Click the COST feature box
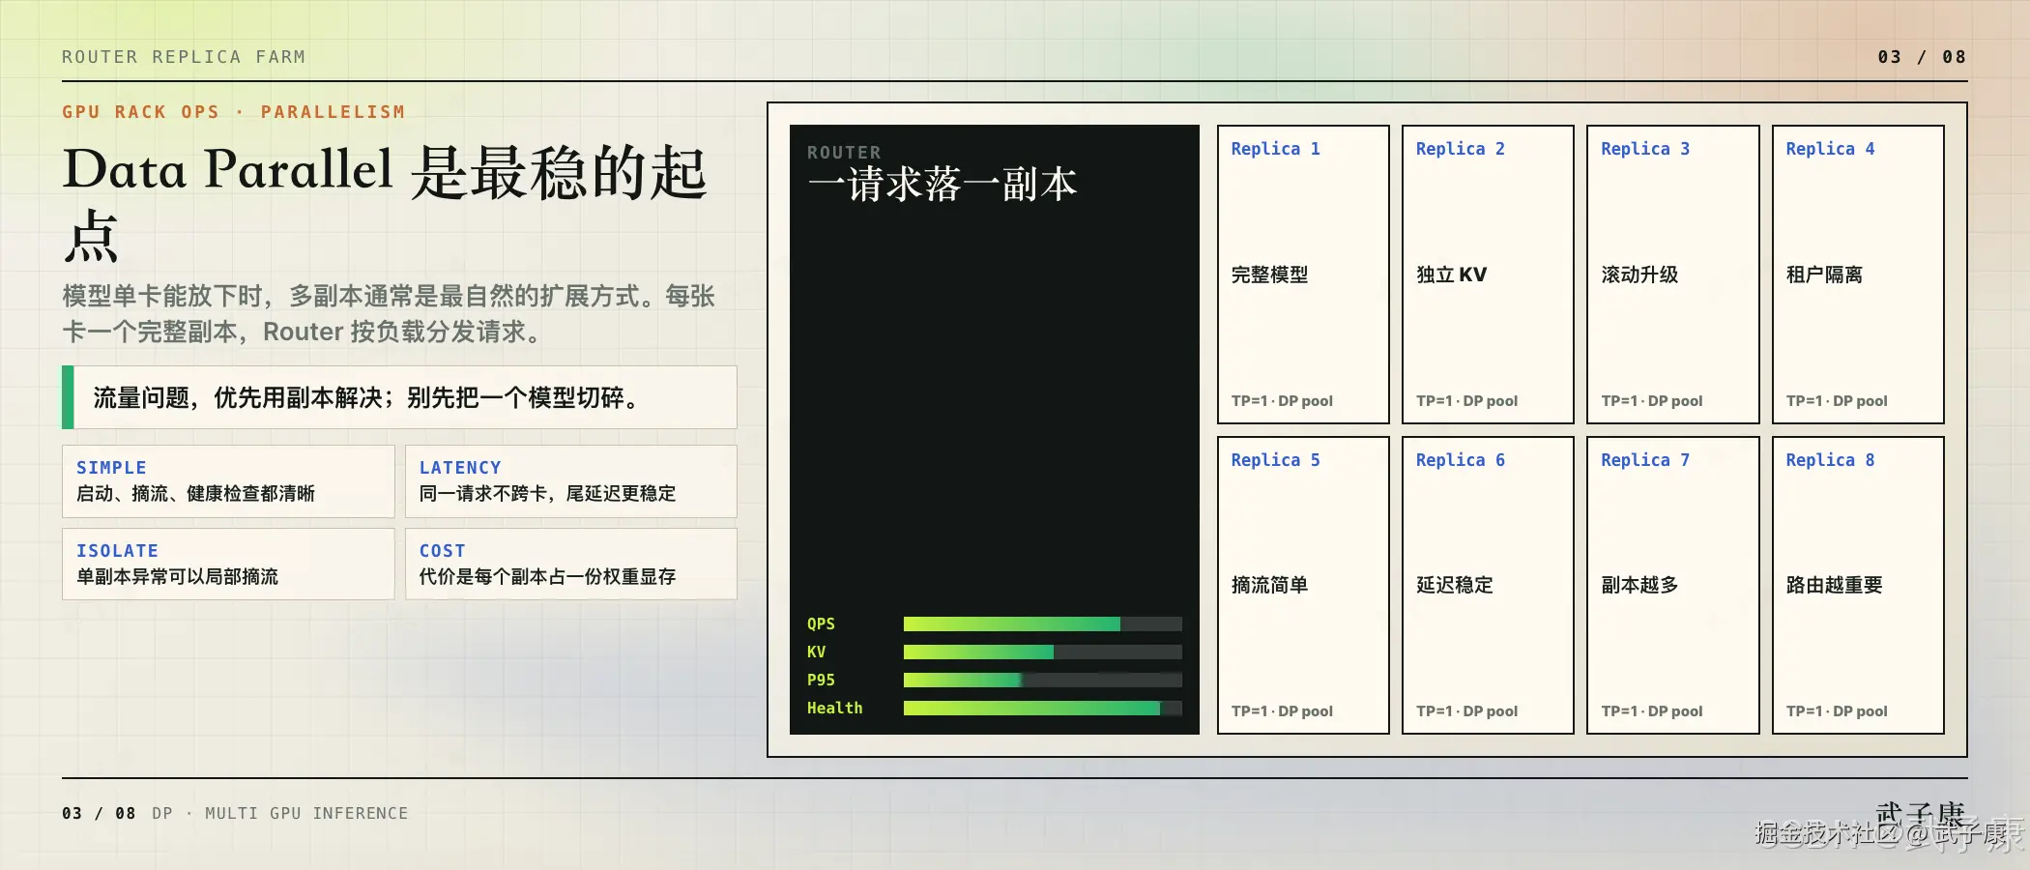The image size is (2030, 870). (571, 564)
